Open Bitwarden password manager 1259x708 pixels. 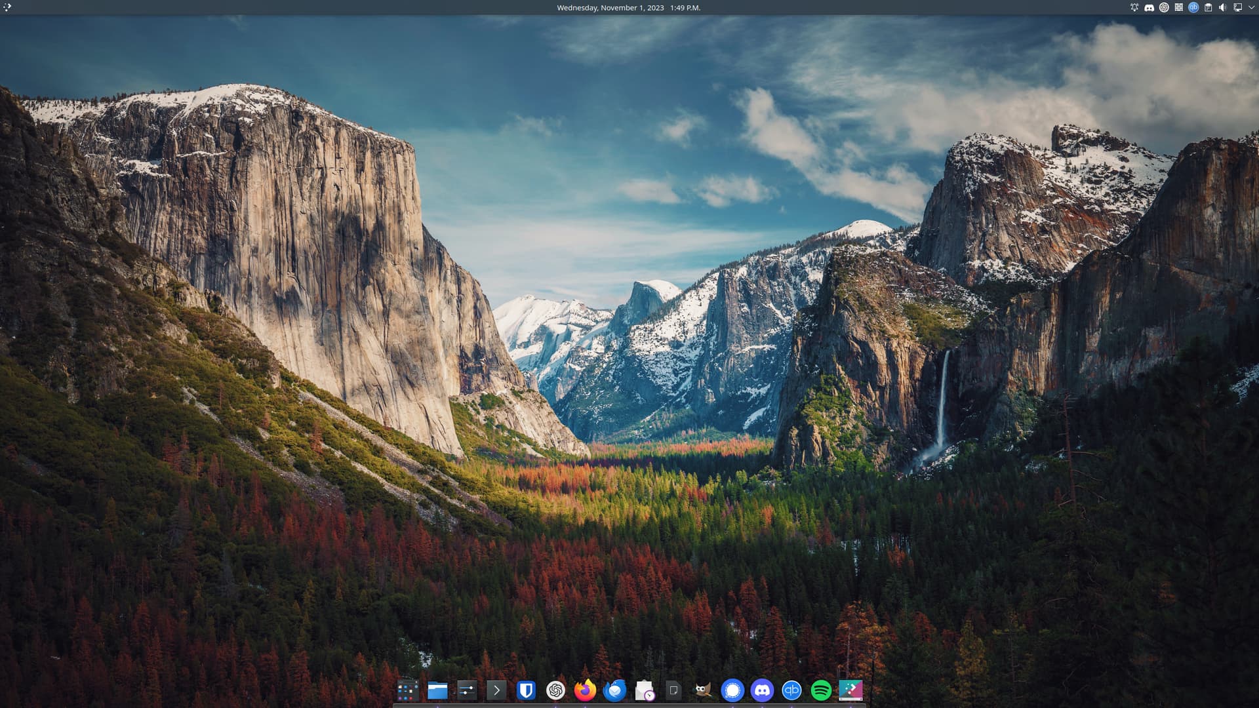point(526,690)
